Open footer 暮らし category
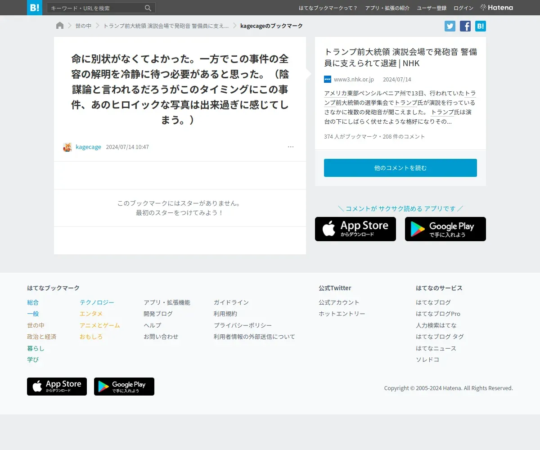The image size is (540, 450). click(x=36, y=348)
